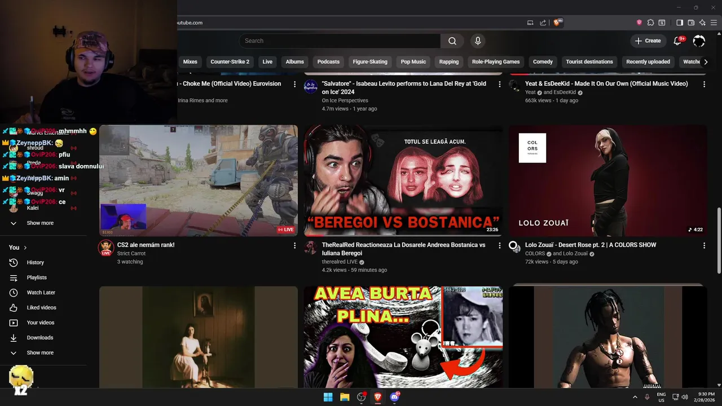This screenshot has height=406, width=722.
Task: Select the Recently uploaded chip
Action: [648, 61]
